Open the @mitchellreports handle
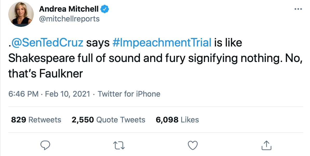The image size is (310, 156). click(x=69, y=19)
